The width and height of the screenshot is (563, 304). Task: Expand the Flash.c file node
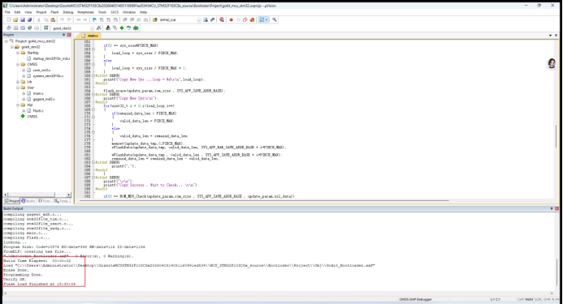point(24,111)
